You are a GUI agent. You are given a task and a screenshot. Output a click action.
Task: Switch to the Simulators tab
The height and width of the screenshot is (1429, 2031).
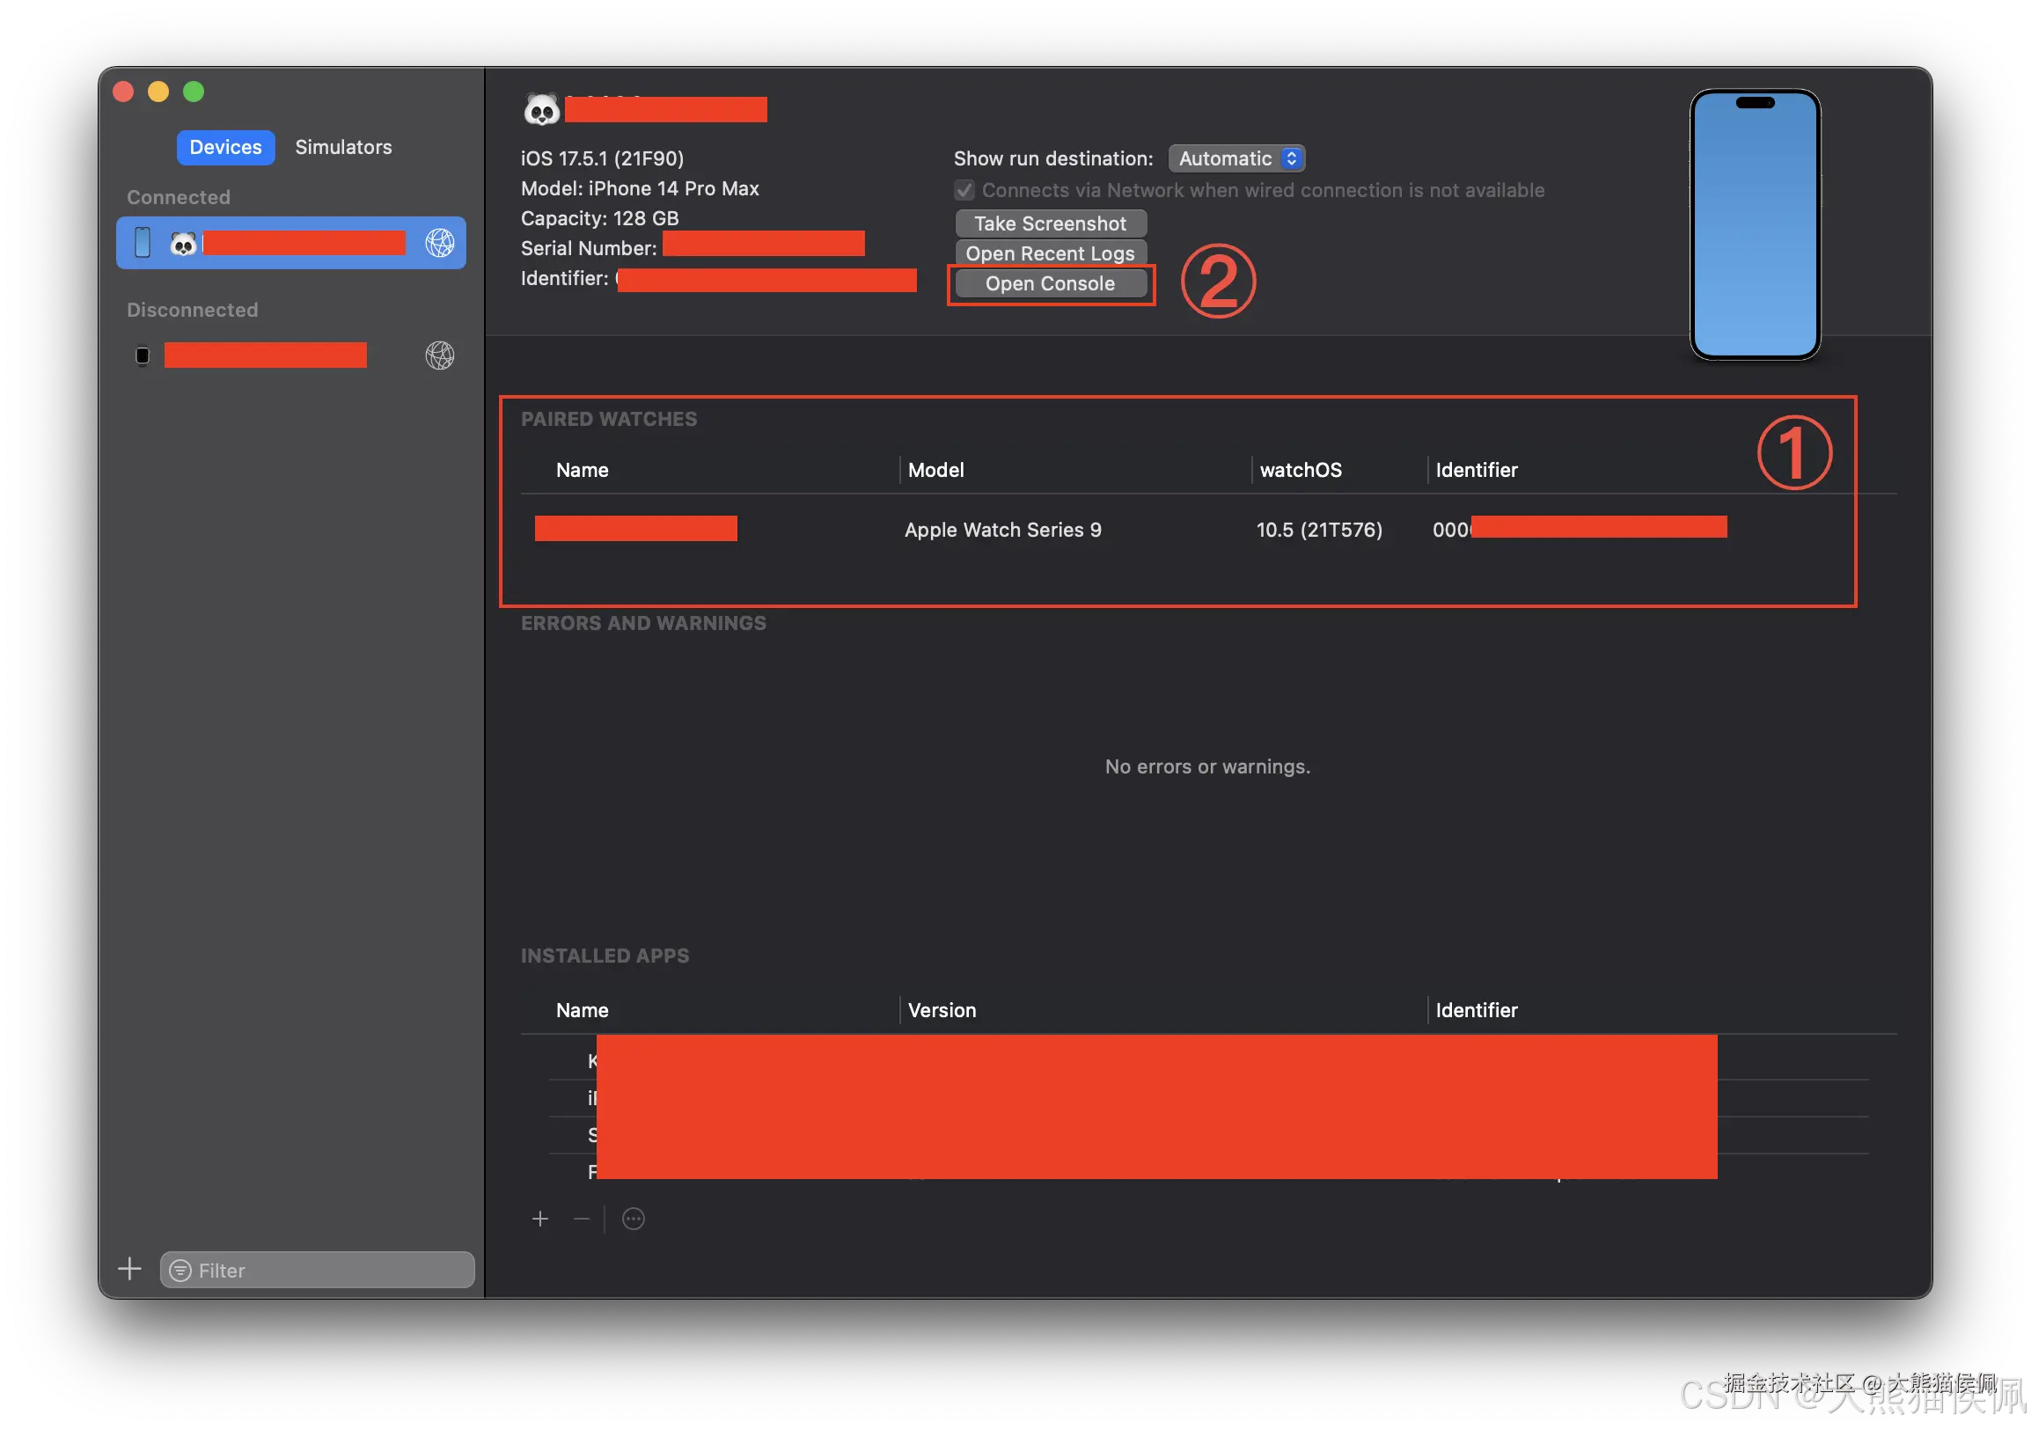pyautogui.click(x=343, y=147)
